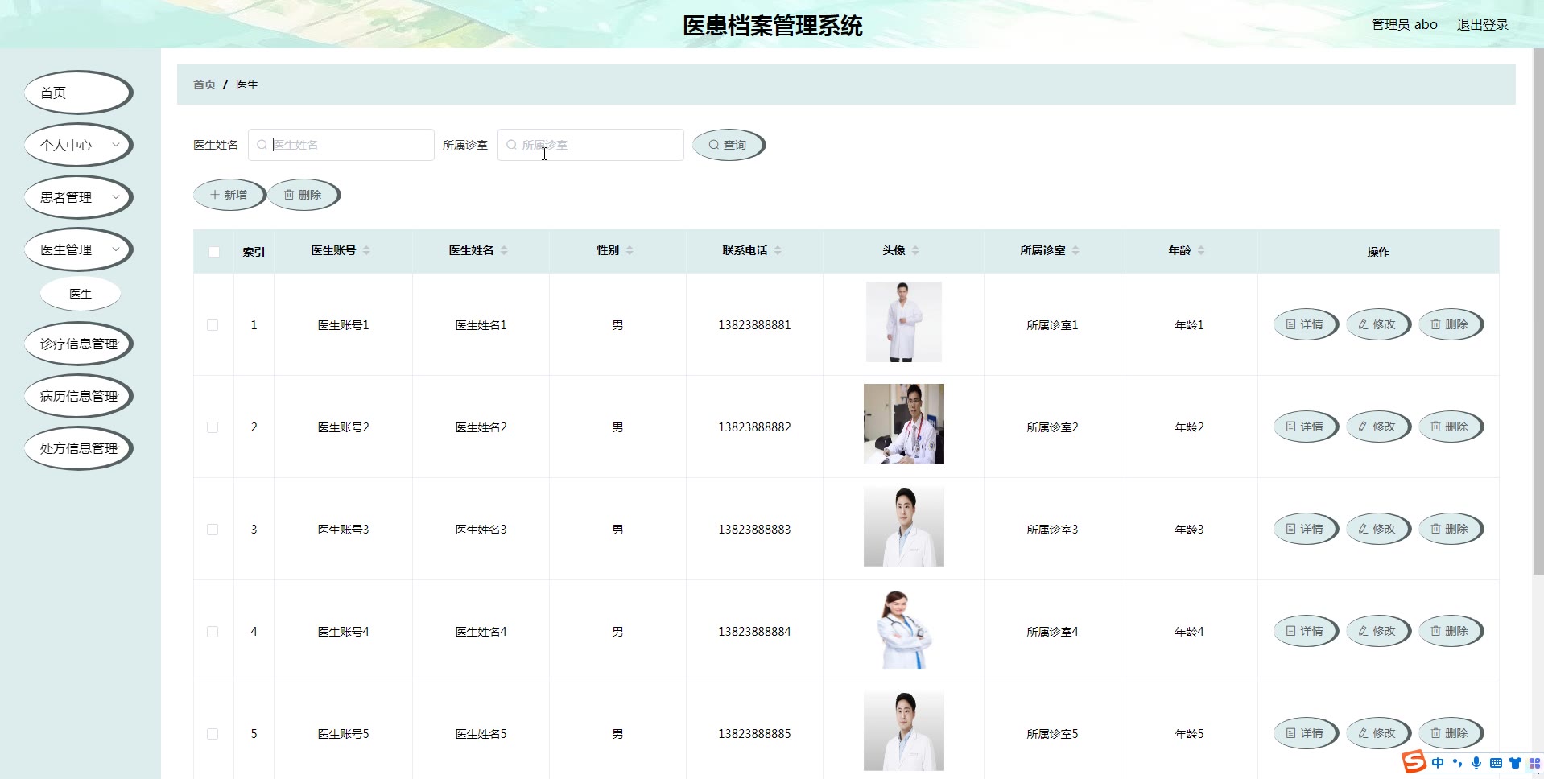Click cell 所属诊室5

click(x=1052, y=734)
